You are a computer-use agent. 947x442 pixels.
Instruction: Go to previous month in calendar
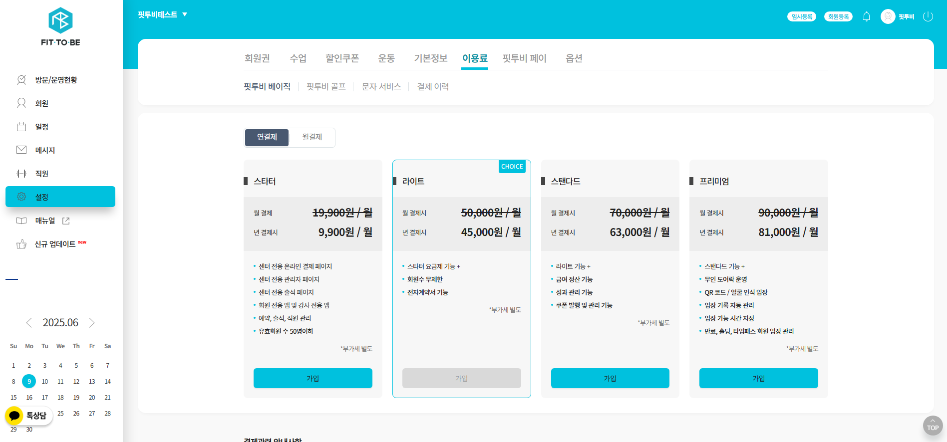(x=29, y=323)
